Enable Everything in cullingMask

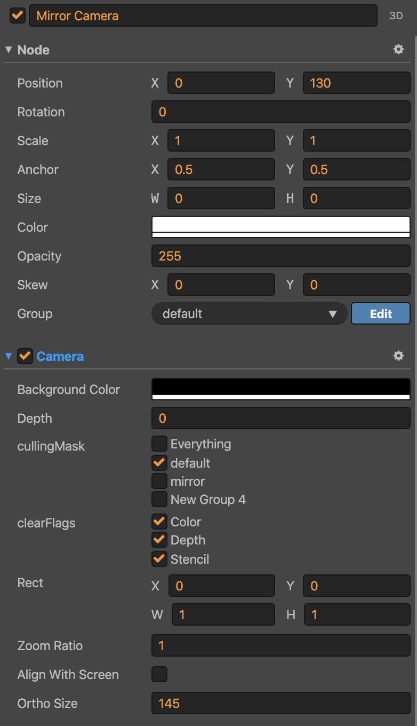(159, 444)
